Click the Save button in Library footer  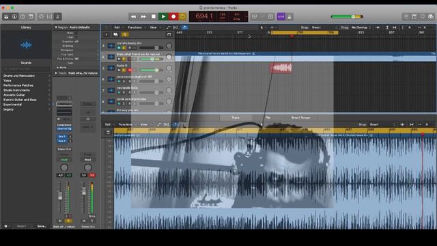coord(42,226)
